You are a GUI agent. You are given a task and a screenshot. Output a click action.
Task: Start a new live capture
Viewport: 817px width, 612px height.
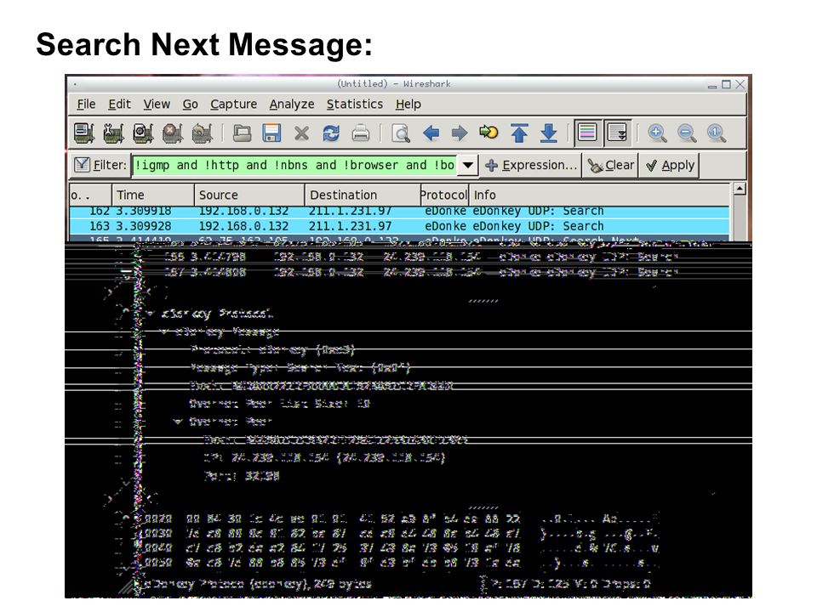pyautogui.click(x=143, y=133)
